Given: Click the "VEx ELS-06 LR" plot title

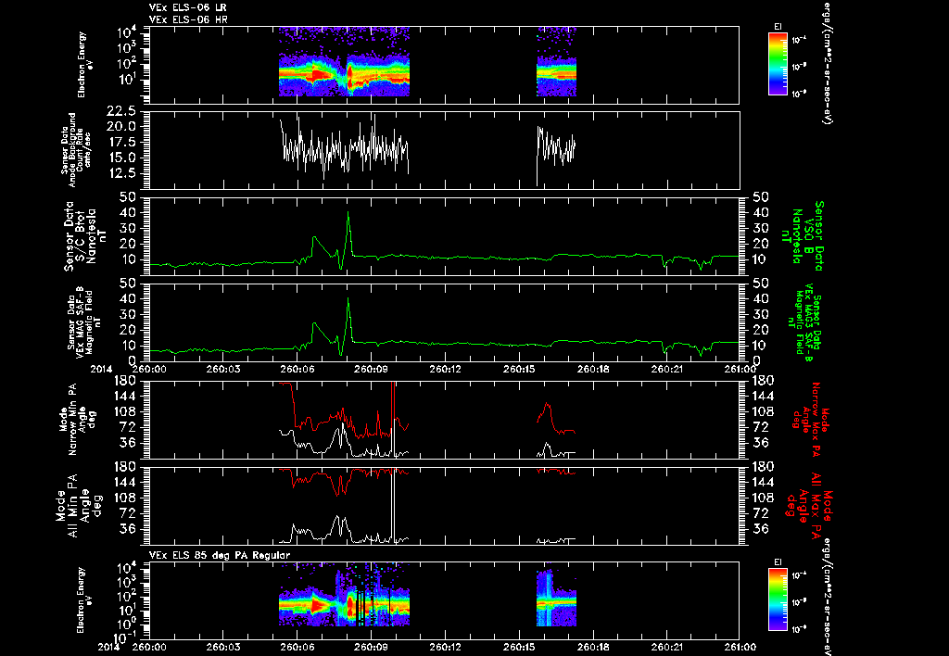Looking at the screenshot, I should tap(187, 7).
